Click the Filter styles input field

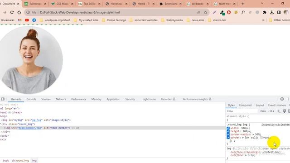coord(242,111)
